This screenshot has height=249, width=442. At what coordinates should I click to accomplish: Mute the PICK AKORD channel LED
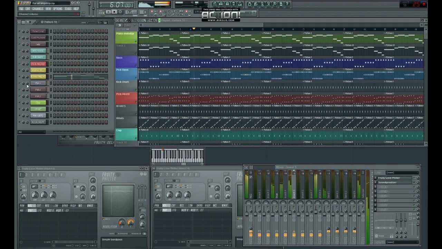19,64
